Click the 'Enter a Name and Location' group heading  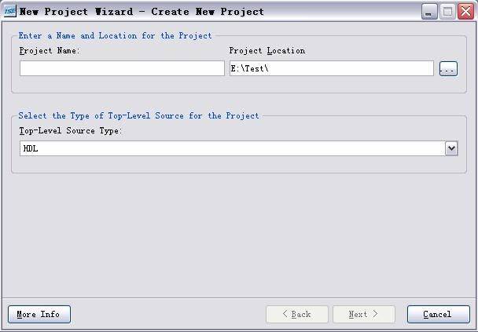pos(116,35)
